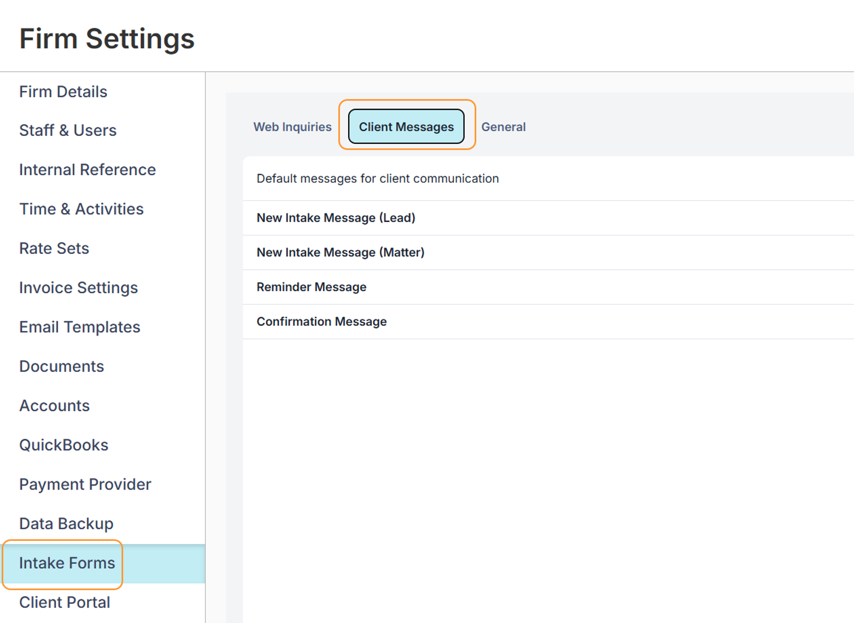Open QuickBooks integration settings

click(64, 445)
